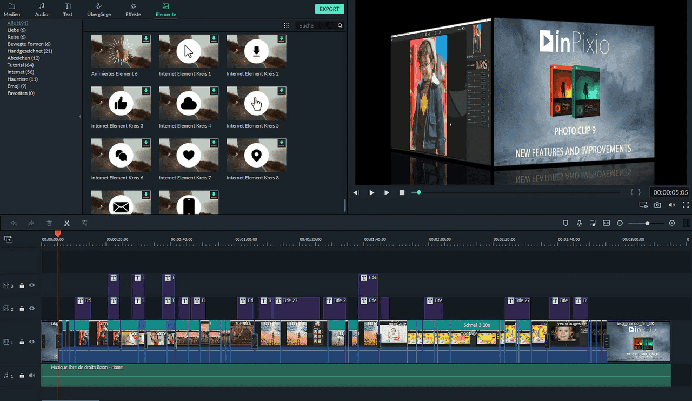Viewport: 692px width, 401px height.
Task: Add a new track with the track manager icon
Action: (8, 239)
